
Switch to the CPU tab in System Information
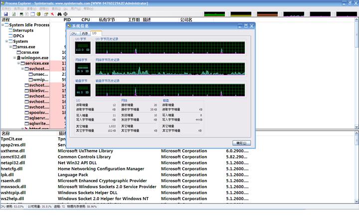(75, 33)
